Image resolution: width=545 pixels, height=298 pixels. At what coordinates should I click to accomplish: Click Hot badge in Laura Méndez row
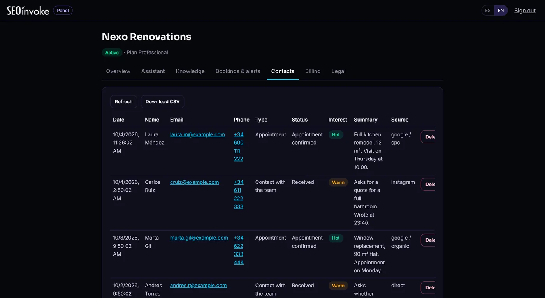tap(336, 135)
